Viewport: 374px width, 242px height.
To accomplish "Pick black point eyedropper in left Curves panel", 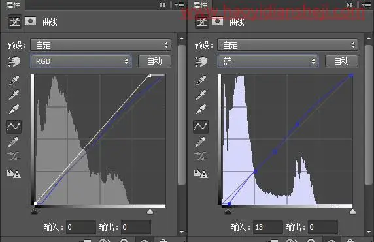I will [14, 81].
